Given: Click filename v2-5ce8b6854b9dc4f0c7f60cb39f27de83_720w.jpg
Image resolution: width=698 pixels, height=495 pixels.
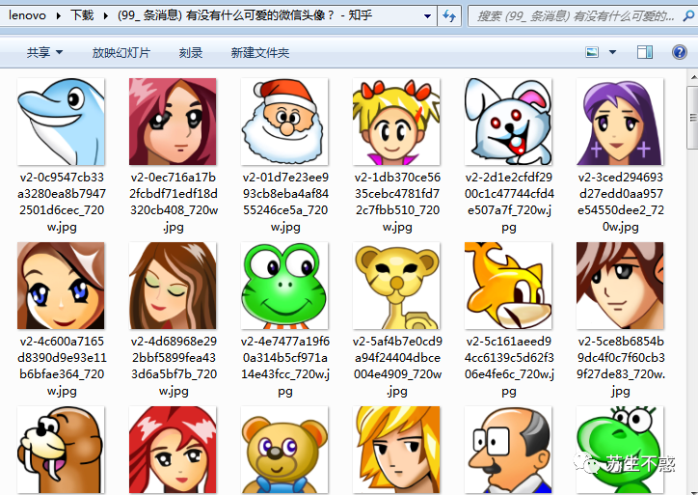Looking at the screenshot, I should tap(621, 366).
